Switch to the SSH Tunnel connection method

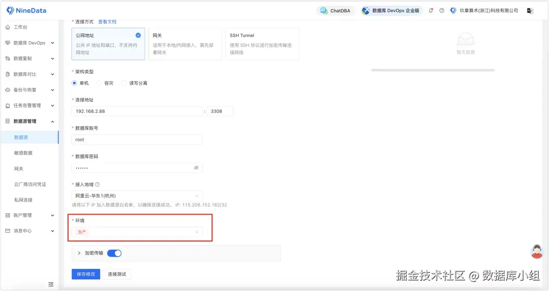(262, 44)
